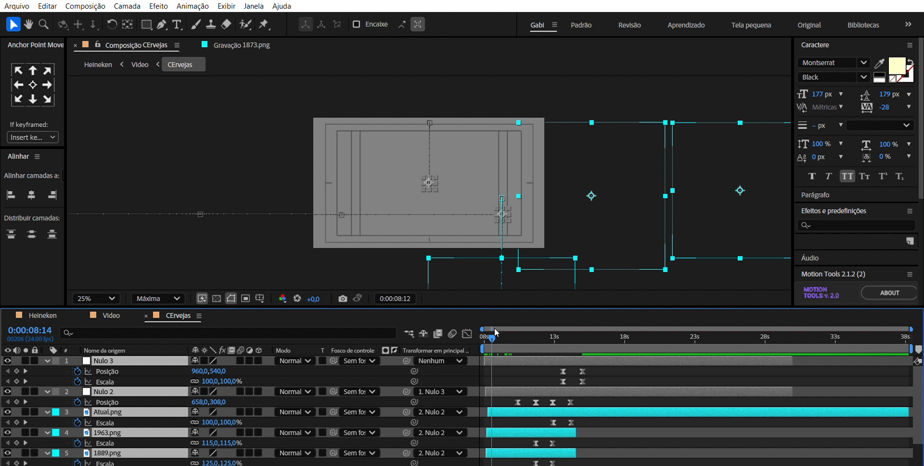Switch to the Padrão workspace
The height and width of the screenshot is (466, 924).
coord(581,25)
